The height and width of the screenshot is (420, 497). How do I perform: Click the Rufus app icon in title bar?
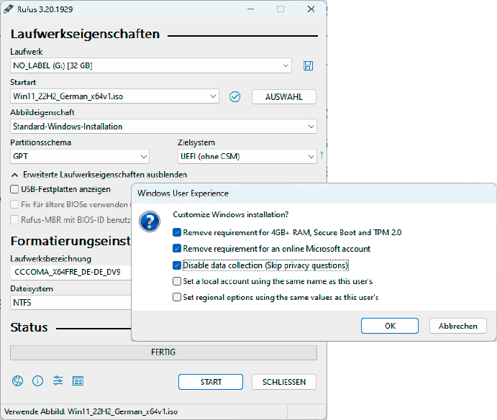point(9,9)
